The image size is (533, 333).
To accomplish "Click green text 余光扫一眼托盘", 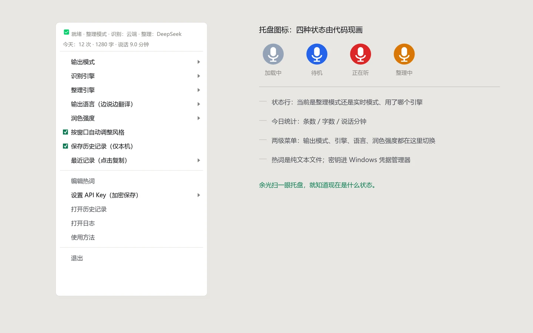I will (x=318, y=185).
